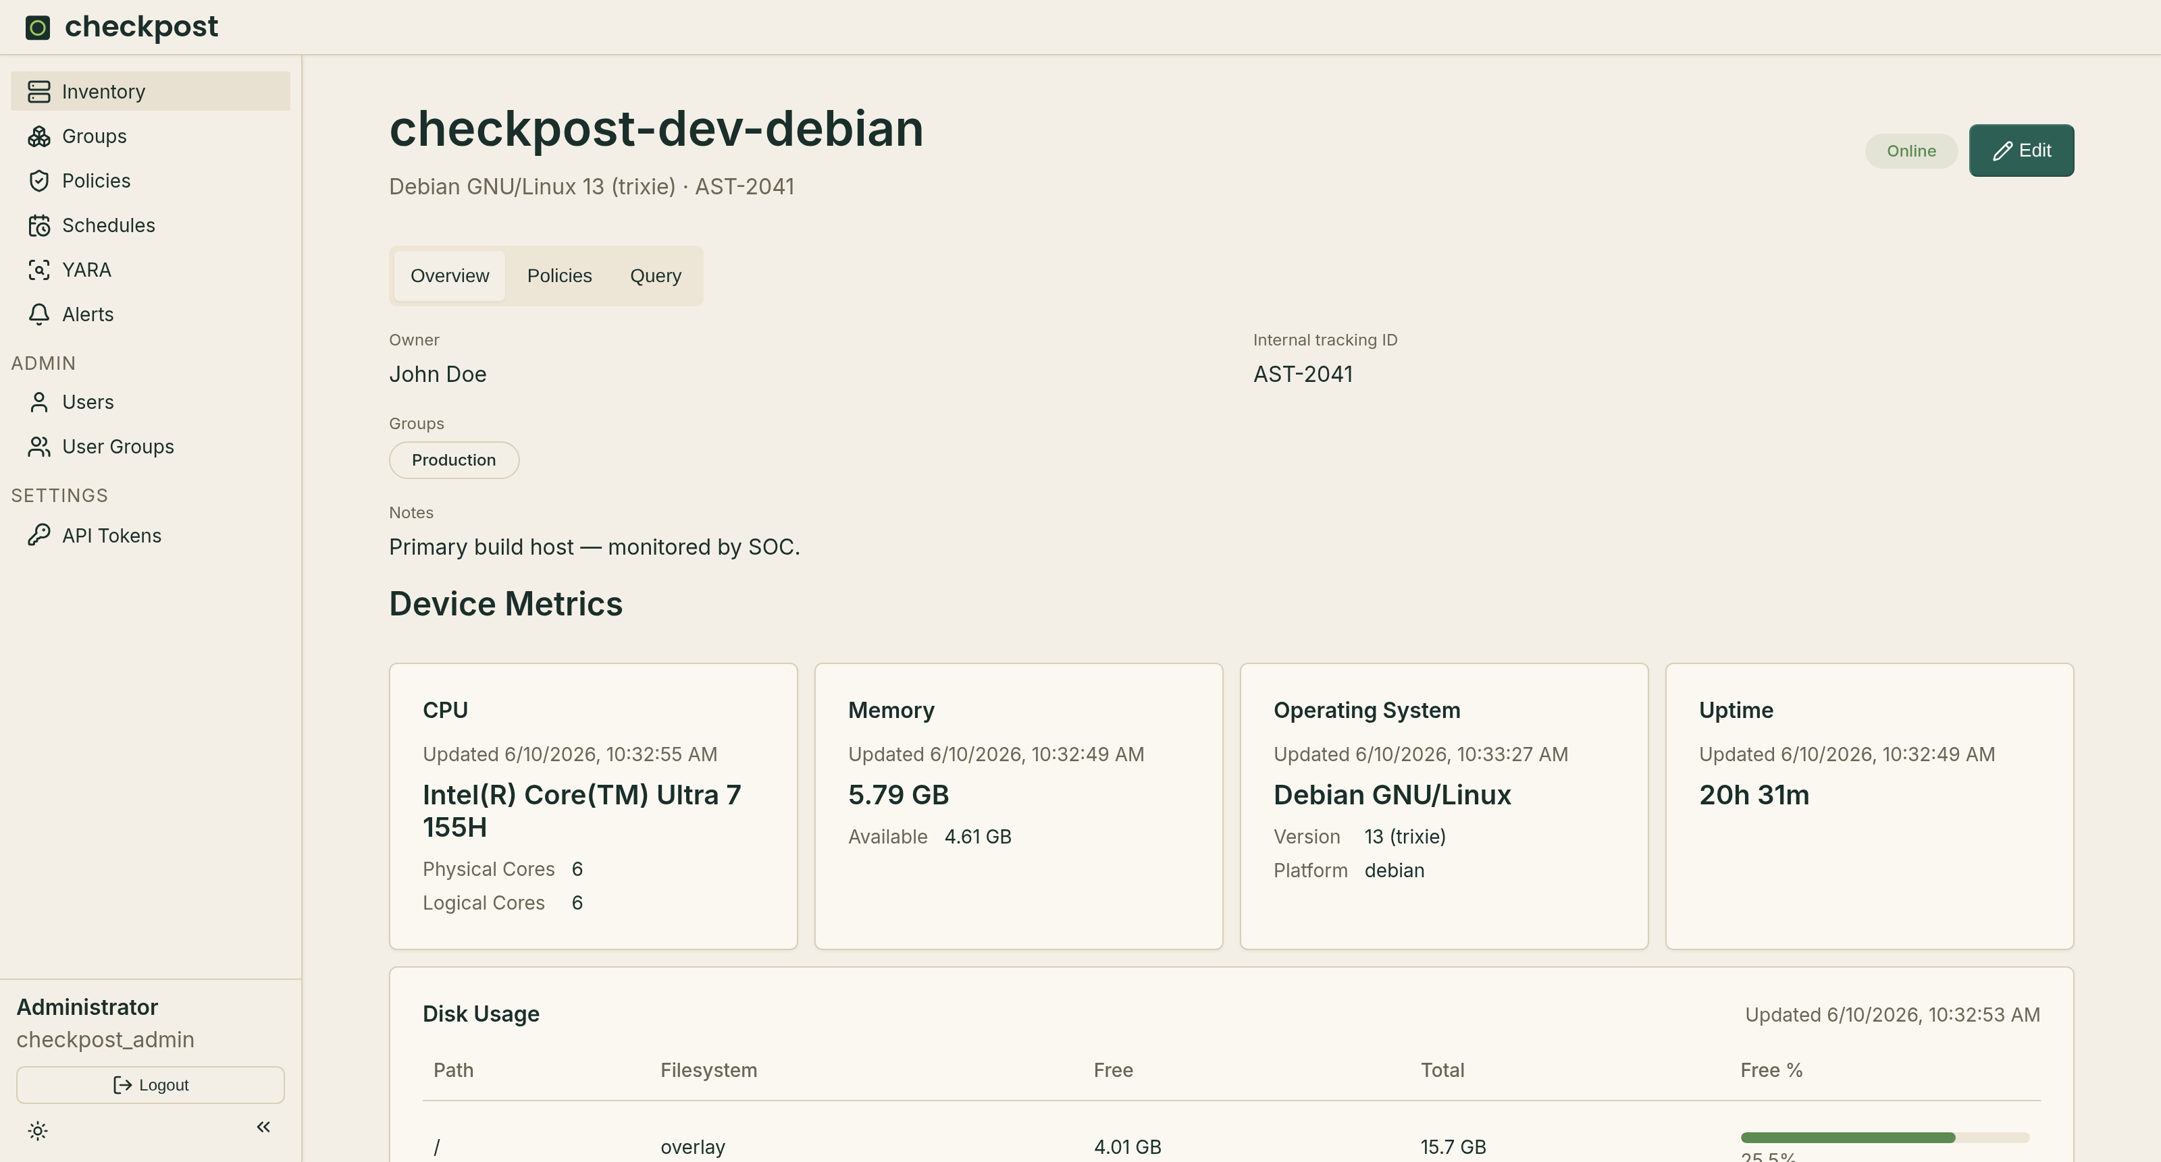The width and height of the screenshot is (2161, 1162).
Task: Navigate to Schedules
Action: (x=150, y=225)
